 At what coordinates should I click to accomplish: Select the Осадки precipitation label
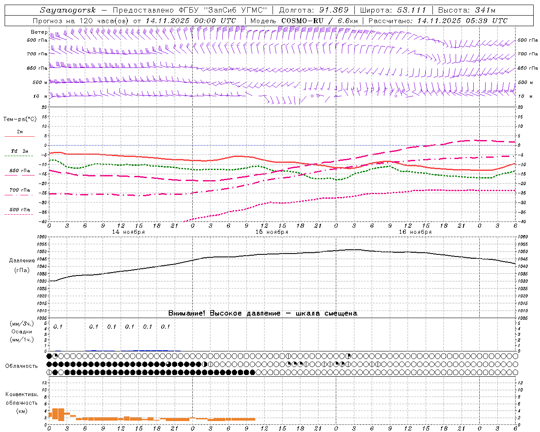pyautogui.click(x=22, y=332)
